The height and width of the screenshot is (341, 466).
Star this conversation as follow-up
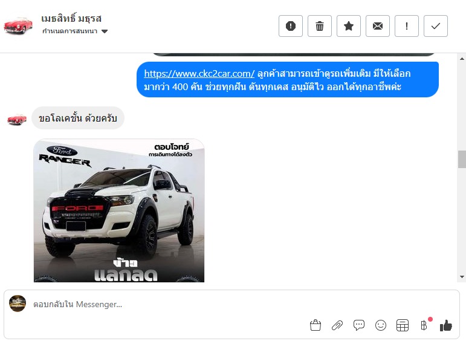point(348,26)
